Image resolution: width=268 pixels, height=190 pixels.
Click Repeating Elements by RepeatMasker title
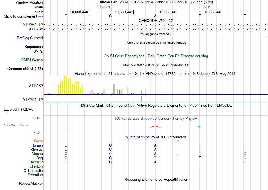pyautogui.click(x=156, y=179)
